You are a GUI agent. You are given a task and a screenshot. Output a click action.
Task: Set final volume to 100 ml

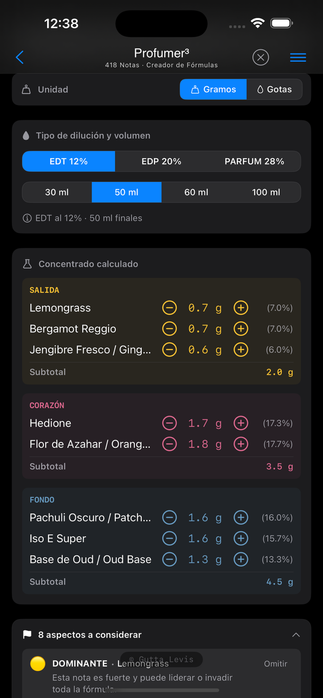click(266, 192)
